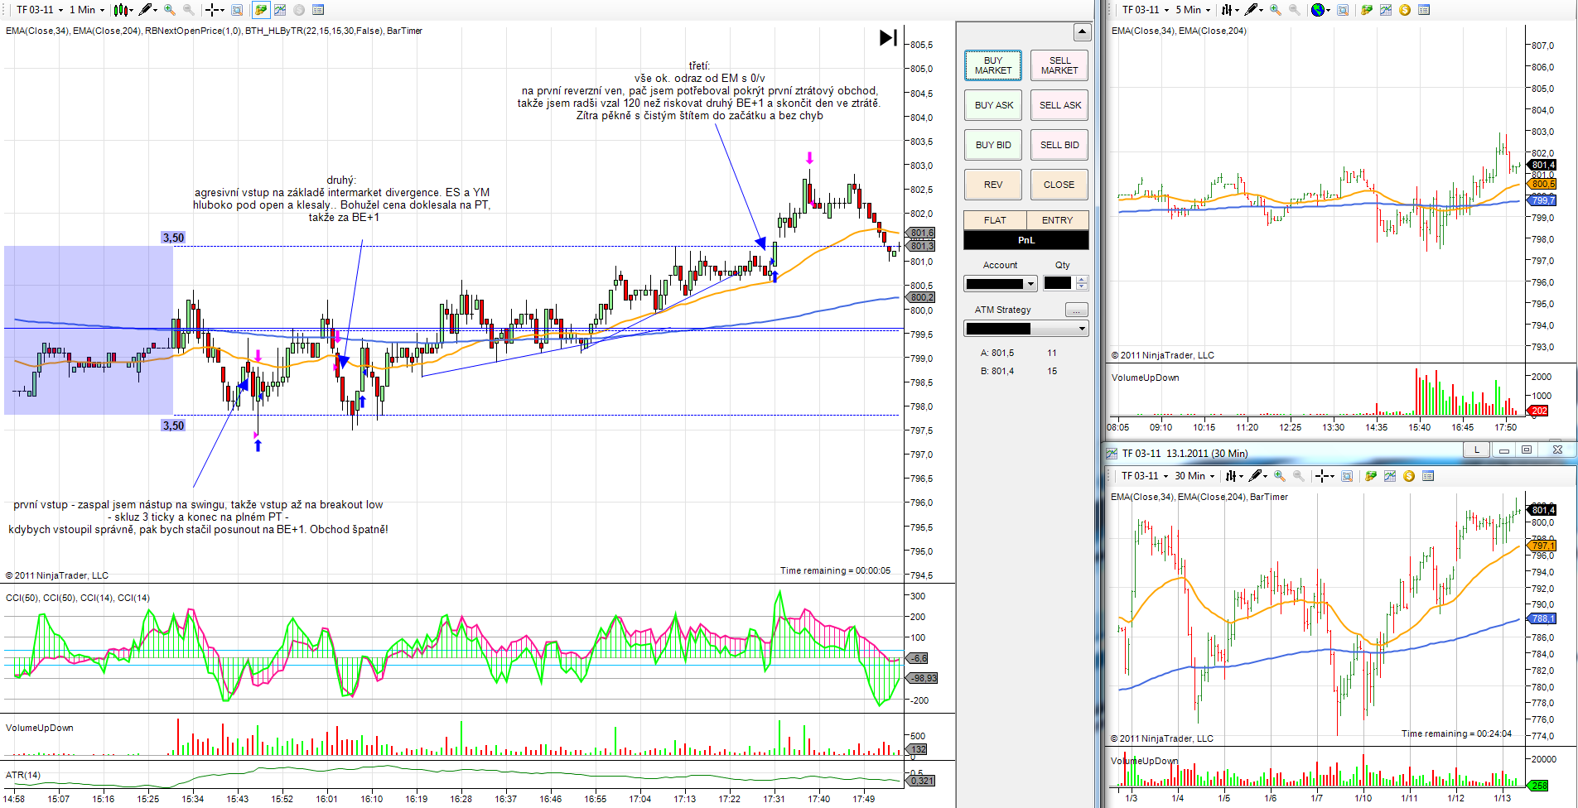Click the globe cursor icon in 5 Min toolbar

coord(1317,10)
